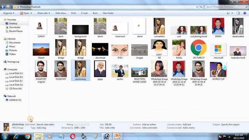Click the E-mail toolbar button
The image size is (249, 140).
pyautogui.click(x=84, y=13)
